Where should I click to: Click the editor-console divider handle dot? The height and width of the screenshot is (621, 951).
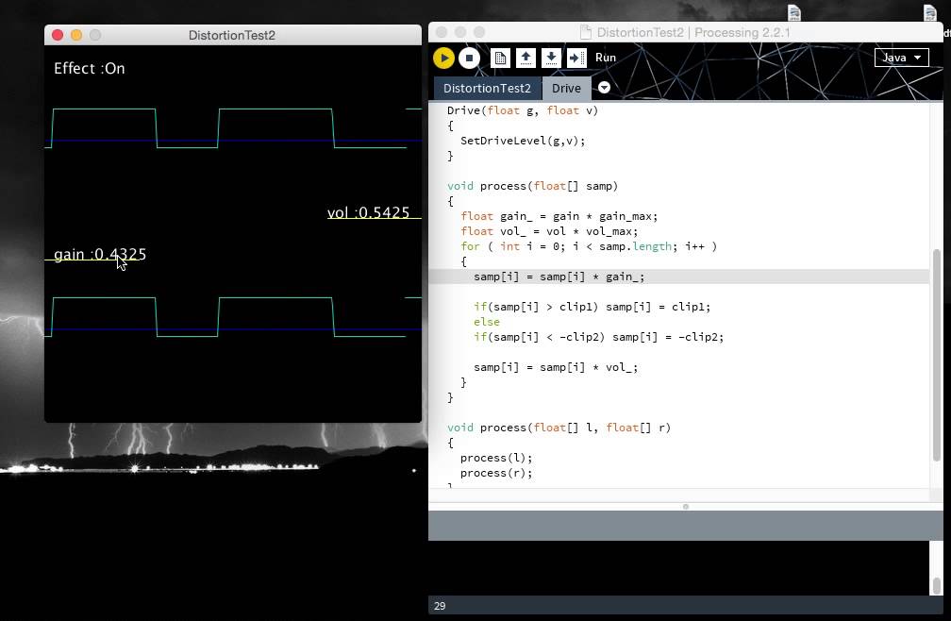pos(686,507)
